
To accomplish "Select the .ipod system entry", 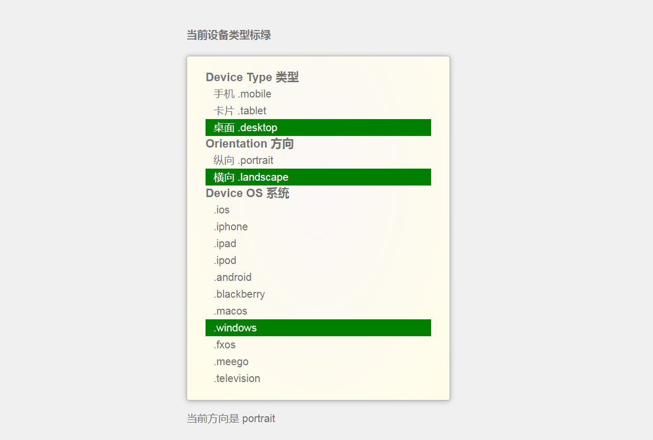I will coord(225,260).
